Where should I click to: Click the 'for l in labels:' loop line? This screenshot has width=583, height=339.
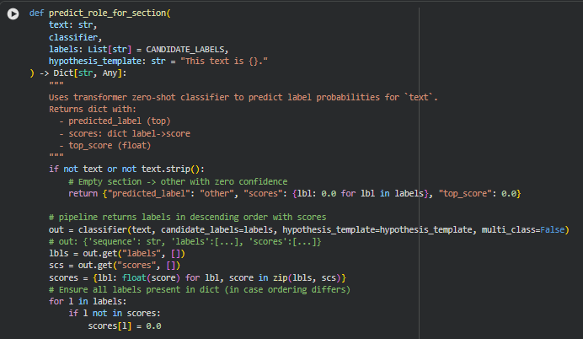tap(88, 301)
